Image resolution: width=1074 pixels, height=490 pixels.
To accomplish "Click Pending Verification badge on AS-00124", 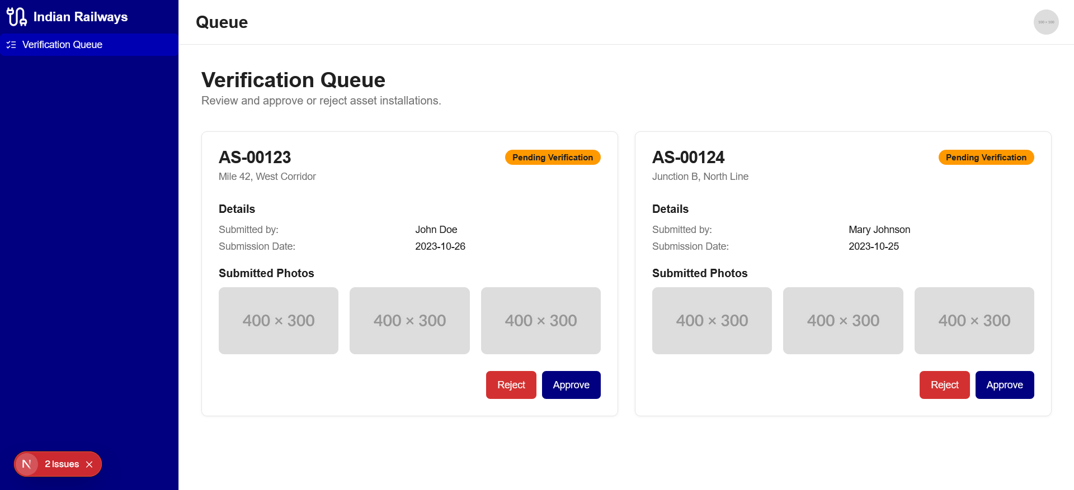I will click(986, 158).
